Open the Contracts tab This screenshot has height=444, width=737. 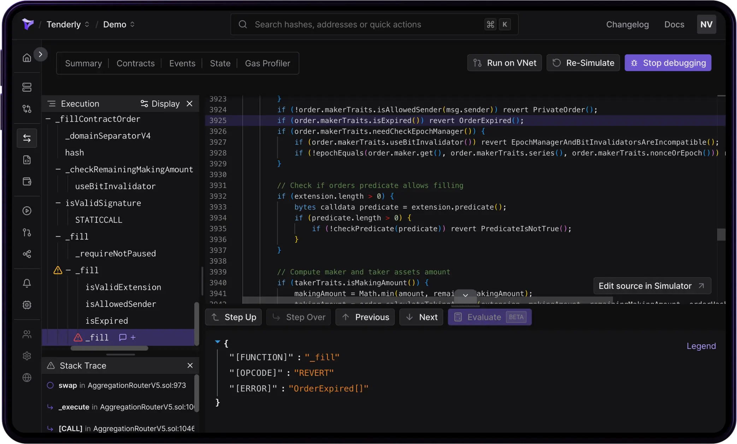pyautogui.click(x=135, y=63)
